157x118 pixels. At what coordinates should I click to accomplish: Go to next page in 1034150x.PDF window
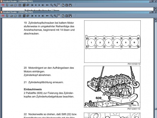[x=39, y=16]
